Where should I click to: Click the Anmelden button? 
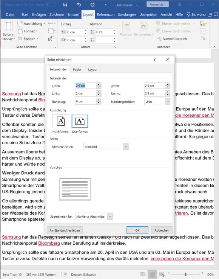tap(157, 4)
